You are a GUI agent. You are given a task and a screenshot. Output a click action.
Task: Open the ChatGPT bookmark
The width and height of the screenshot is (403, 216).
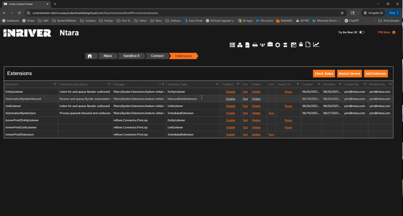(352, 20)
